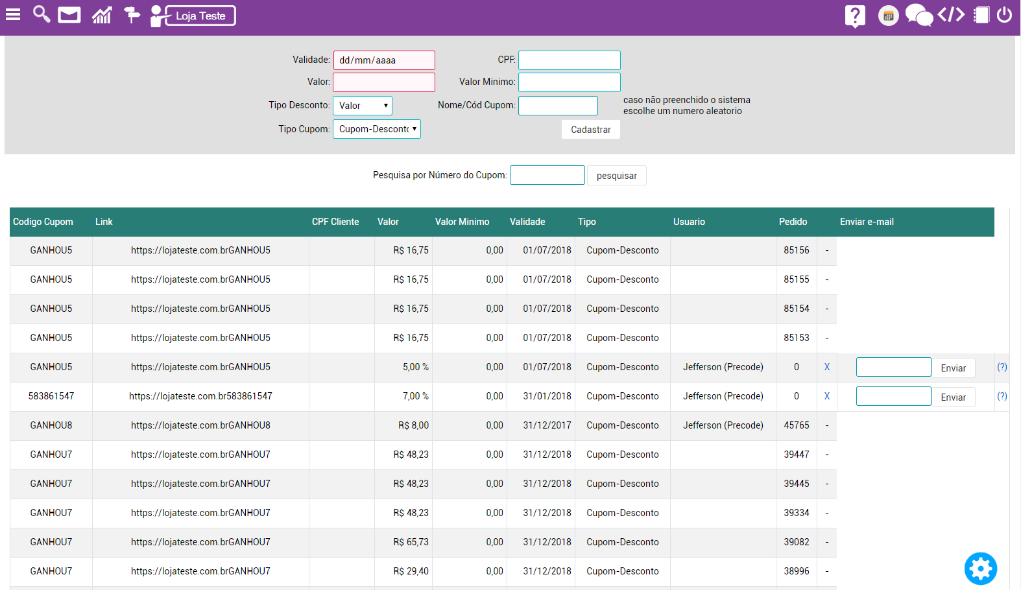1021x590 pixels.
Task: Click the Validade date field
Action: click(x=384, y=60)
